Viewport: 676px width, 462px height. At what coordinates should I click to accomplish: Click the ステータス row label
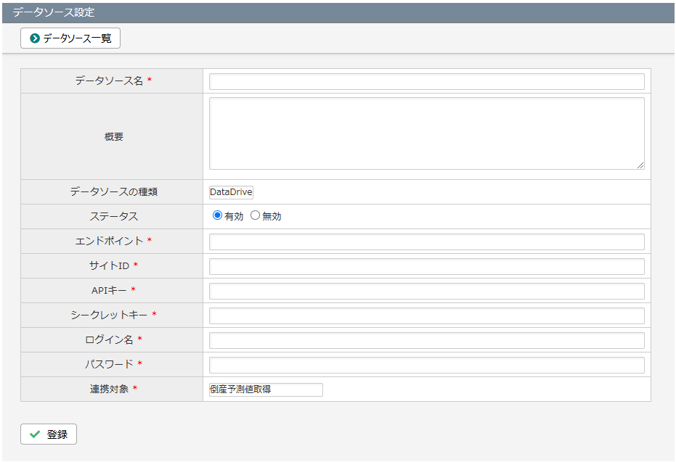click(x=113, y=216)
